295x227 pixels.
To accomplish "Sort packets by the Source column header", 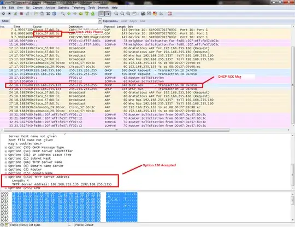I will pos(37,27).
